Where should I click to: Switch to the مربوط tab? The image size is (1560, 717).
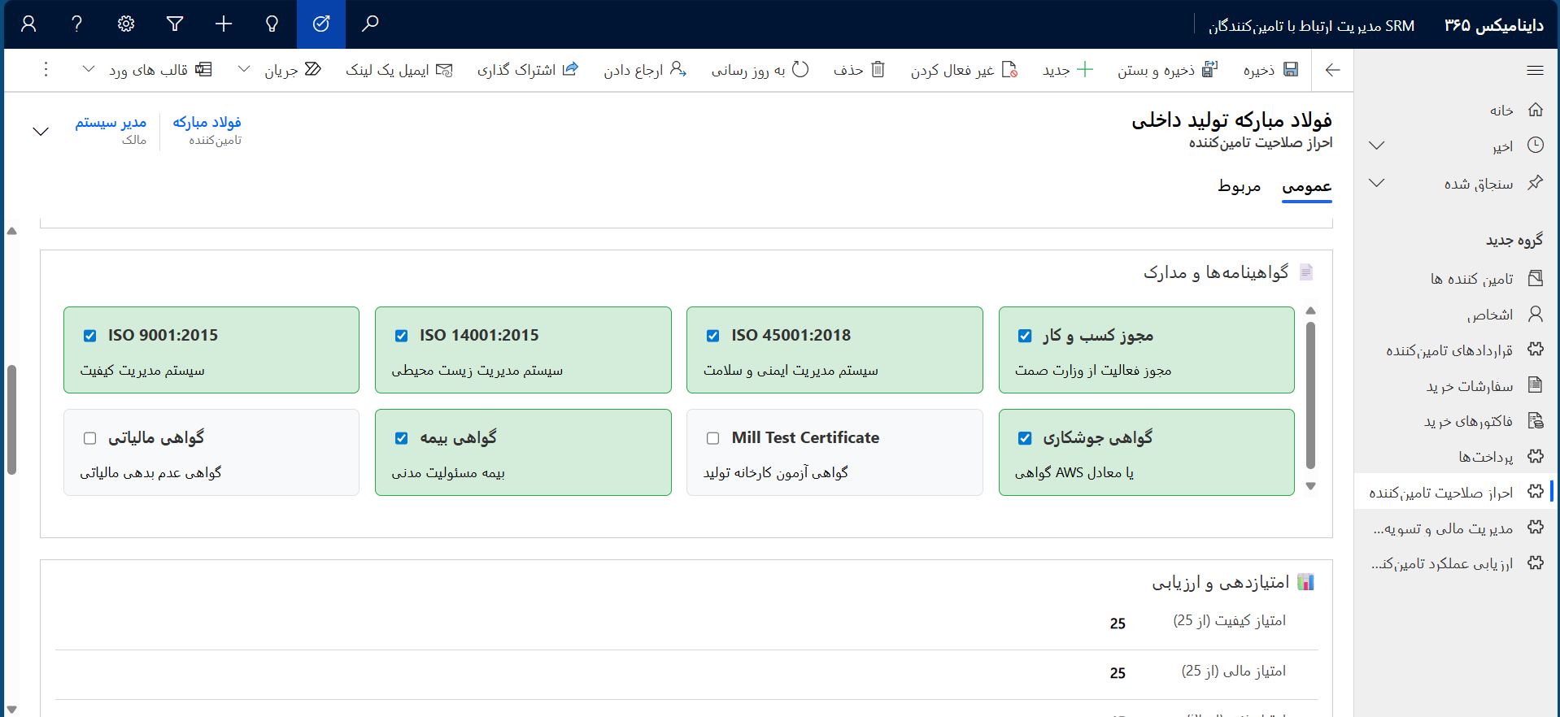1239,186
